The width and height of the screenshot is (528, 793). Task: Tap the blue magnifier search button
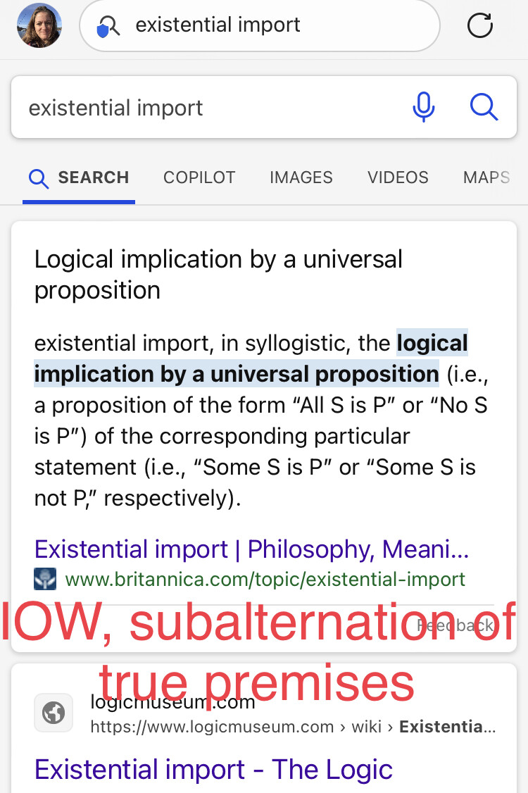484,107
